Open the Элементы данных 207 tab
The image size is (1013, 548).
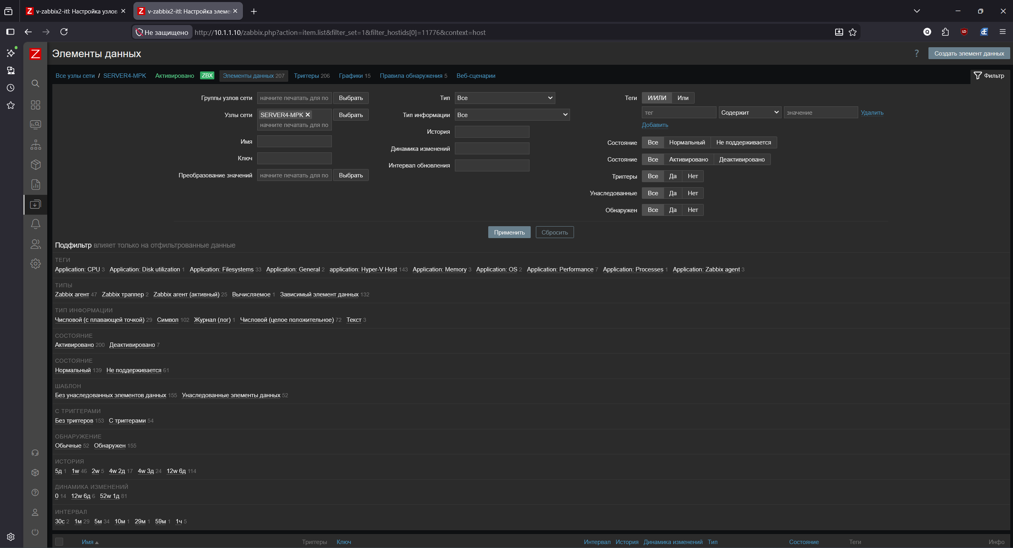(253, 76)
